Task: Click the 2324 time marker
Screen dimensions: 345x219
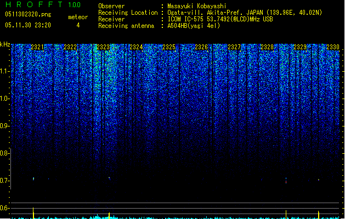Action: tap(136, 47)
